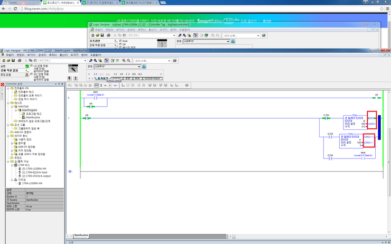Expand the 미리 정의됨 data type node
This screenshot has width=391, height=244.
pos(12,151)
